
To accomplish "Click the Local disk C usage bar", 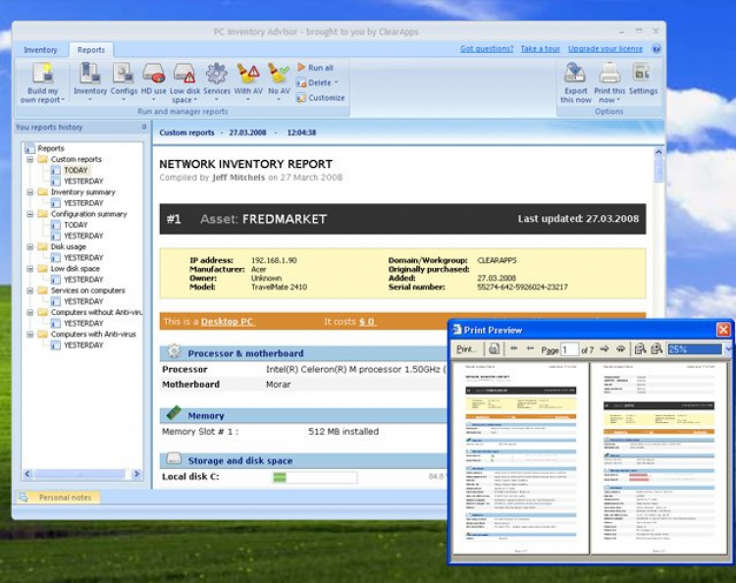I will click(314, 477).
